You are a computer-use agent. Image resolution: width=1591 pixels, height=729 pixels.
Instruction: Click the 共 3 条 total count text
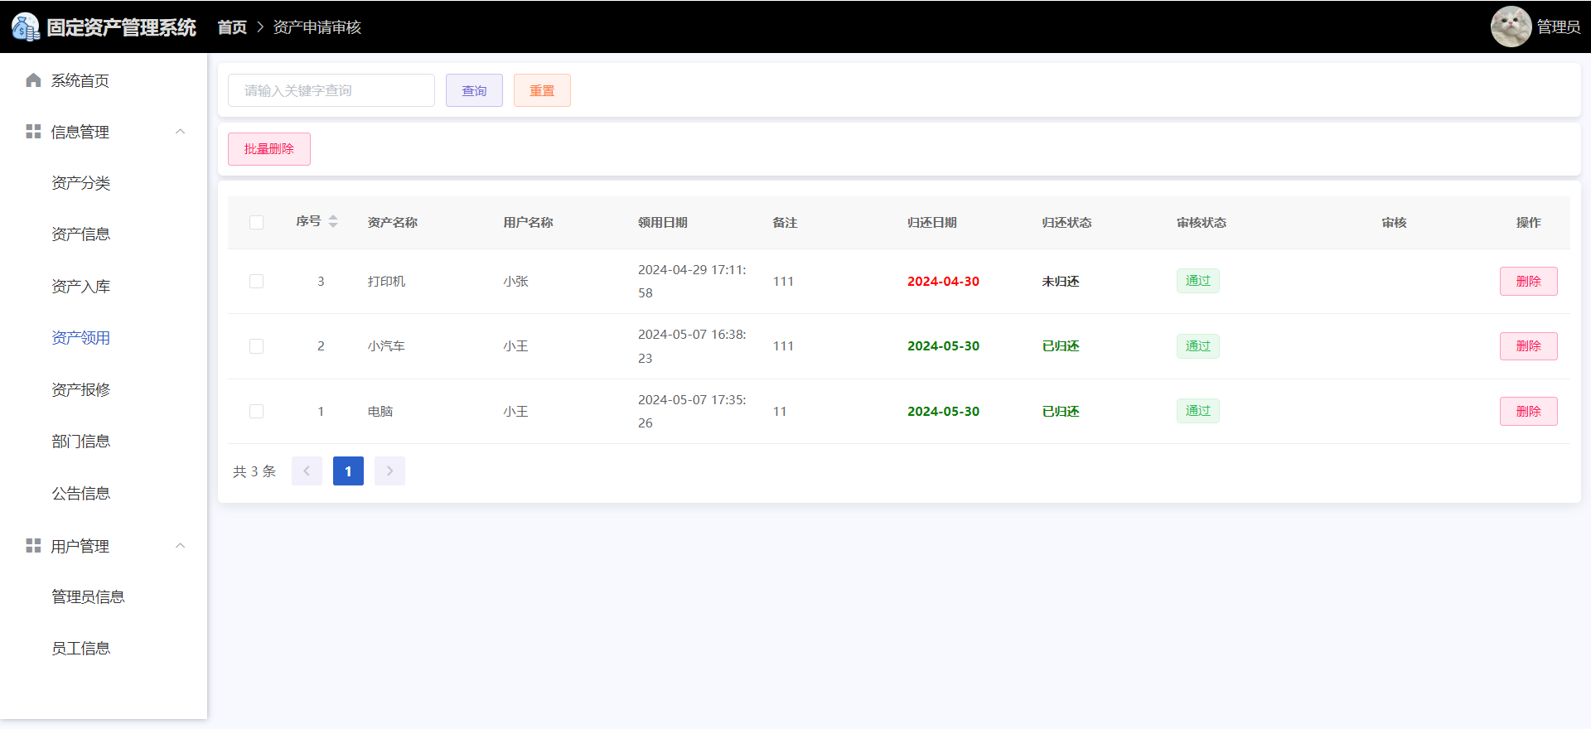point(254,471)
